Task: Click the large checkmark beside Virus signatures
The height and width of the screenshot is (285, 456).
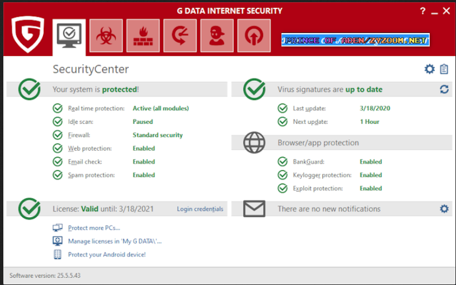Action: (x=254, y=89)
